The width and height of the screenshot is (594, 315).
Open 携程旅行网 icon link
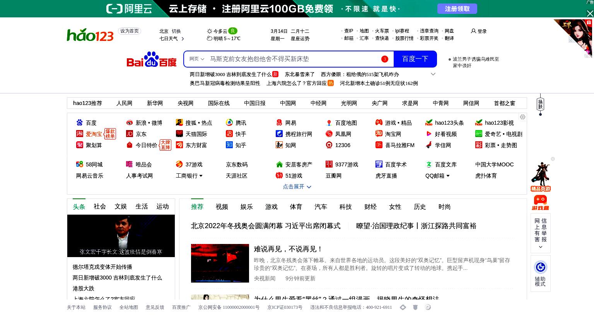[279, 134]
